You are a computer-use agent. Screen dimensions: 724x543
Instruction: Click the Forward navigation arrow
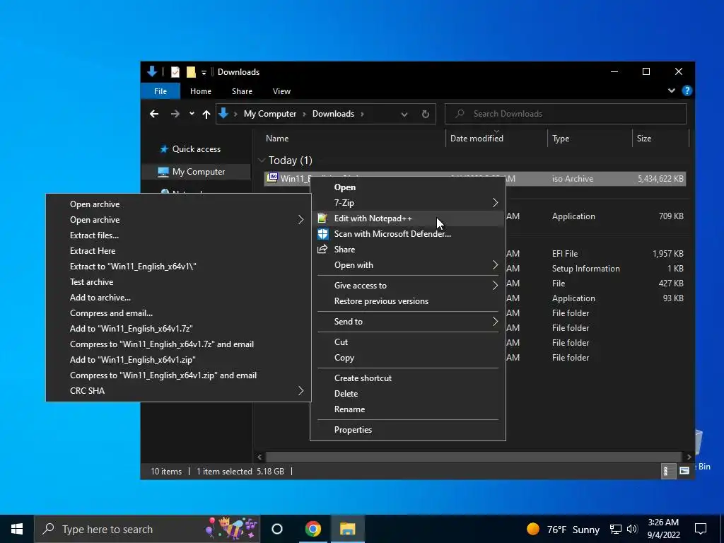(175, 114)
